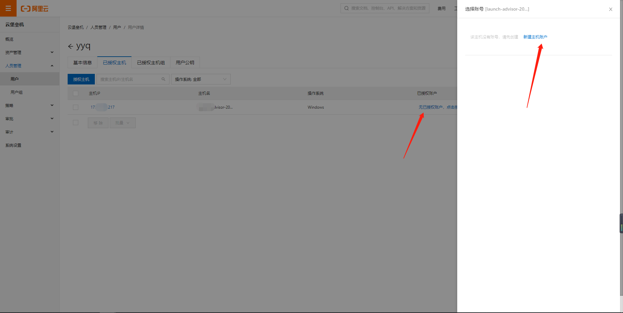Expand the 策略 sidebar menu

point(30,105)
